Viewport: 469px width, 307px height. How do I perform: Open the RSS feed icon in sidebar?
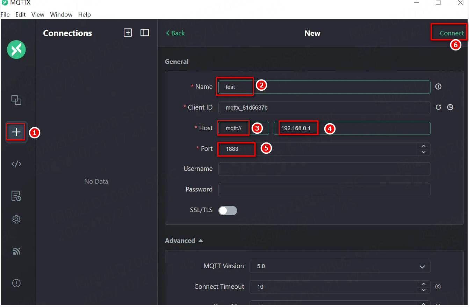tap(16, 251)
